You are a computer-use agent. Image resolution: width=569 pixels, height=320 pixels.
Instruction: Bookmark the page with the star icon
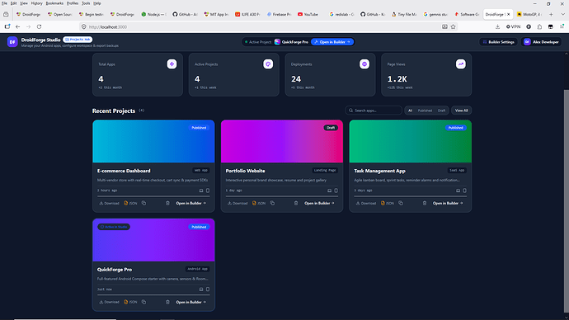click(454, 26)
